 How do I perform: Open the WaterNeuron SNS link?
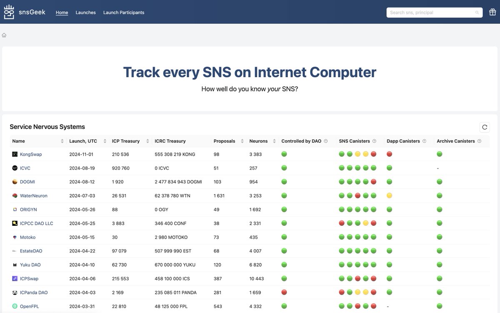(34, 196)
